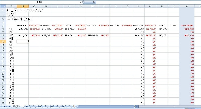Select the highlighted column P header
Viewport: 201px width, 109px height.
(186, 6)
